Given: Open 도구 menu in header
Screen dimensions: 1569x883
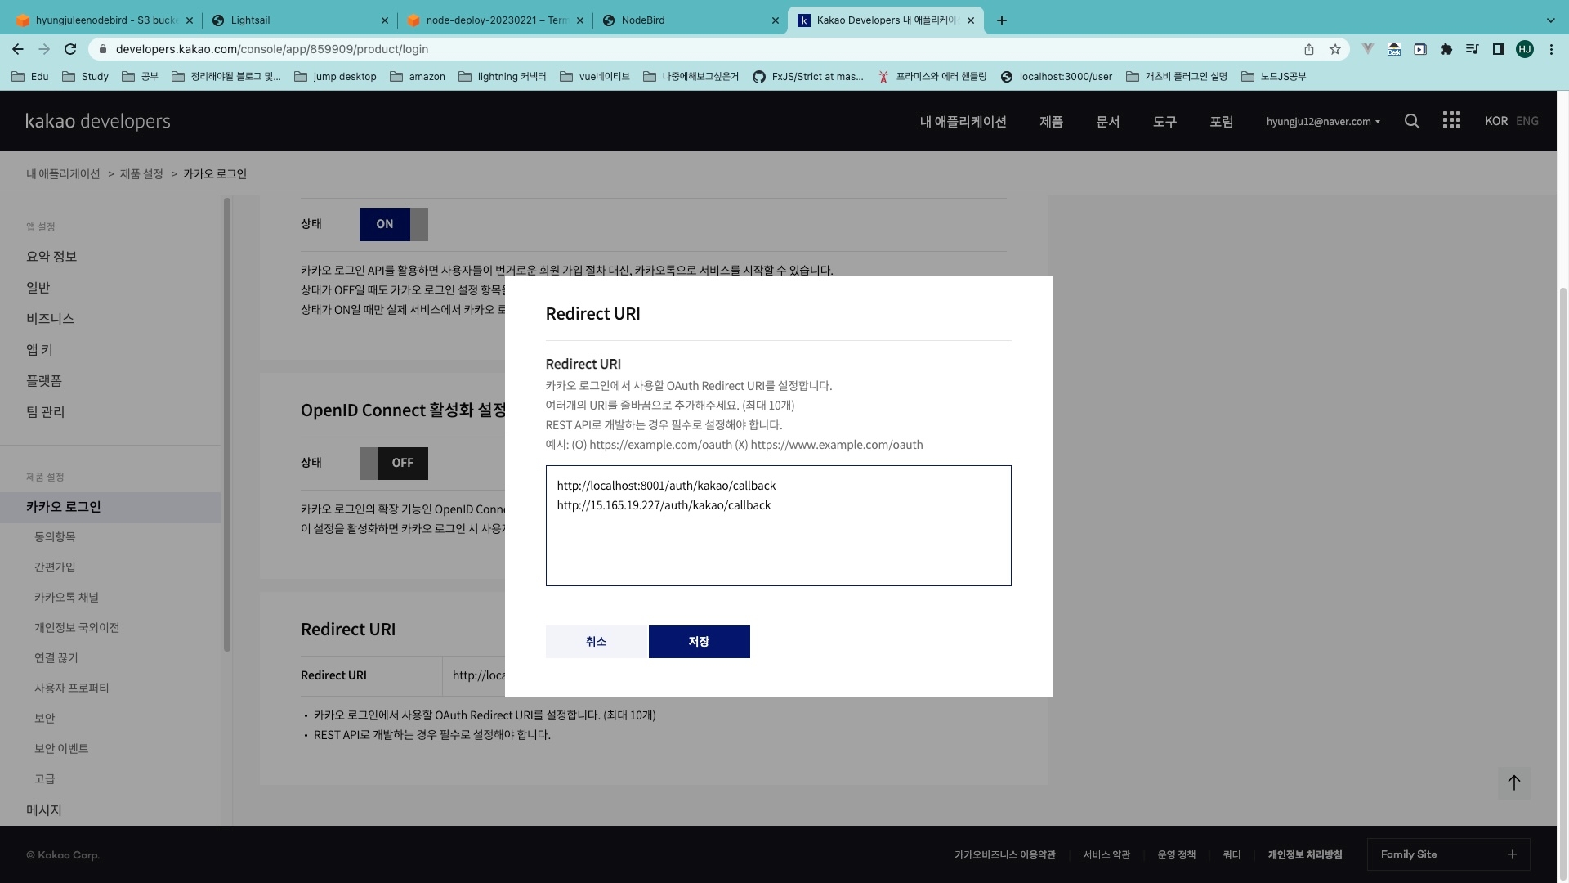Looking at the screenshot, I should (1164, 121).
